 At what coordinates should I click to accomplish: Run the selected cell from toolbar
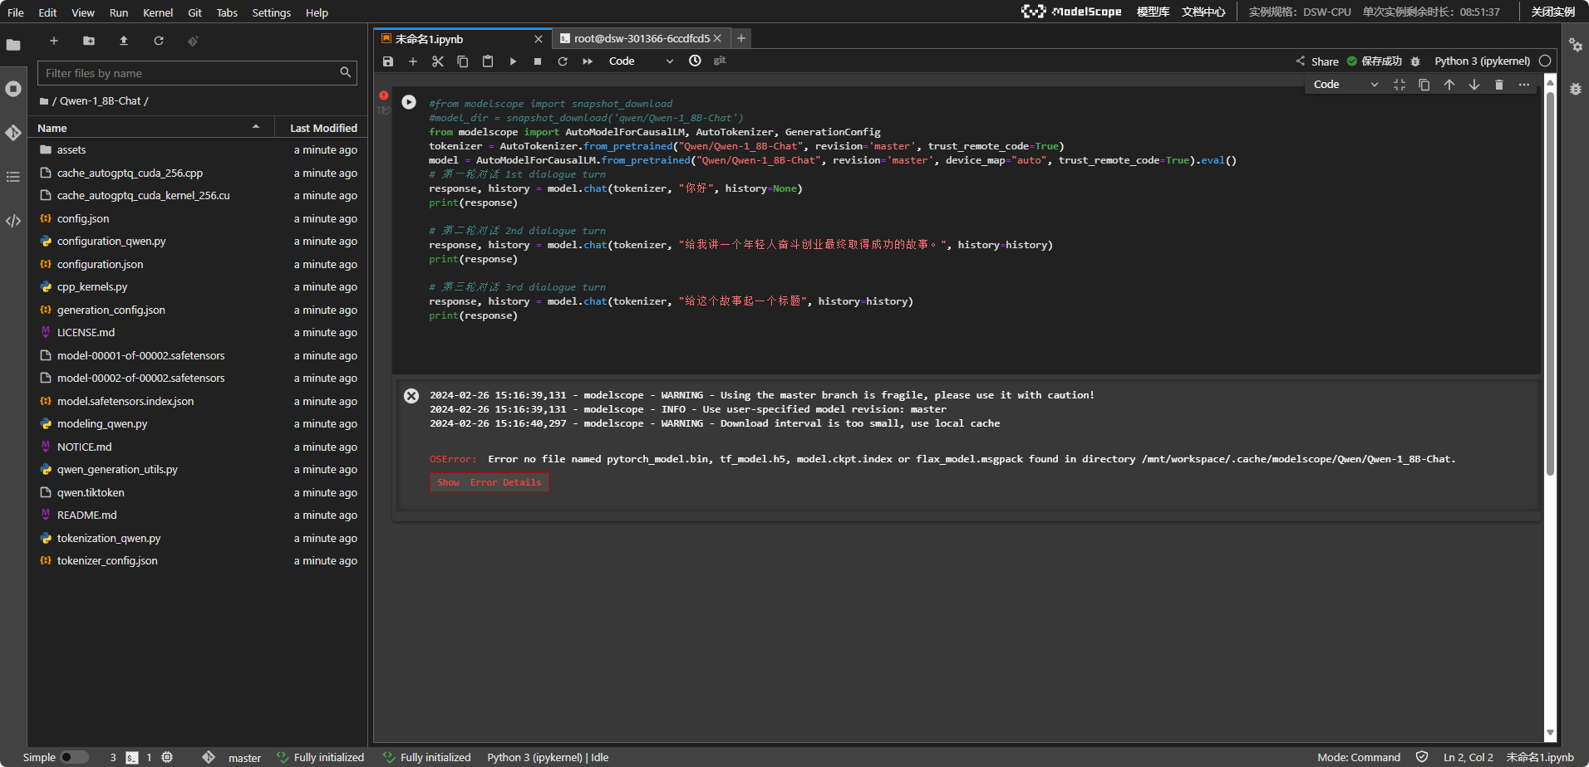point(513,61)
